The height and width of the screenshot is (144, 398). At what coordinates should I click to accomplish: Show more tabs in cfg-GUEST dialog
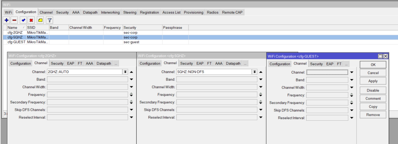point(346,64)
